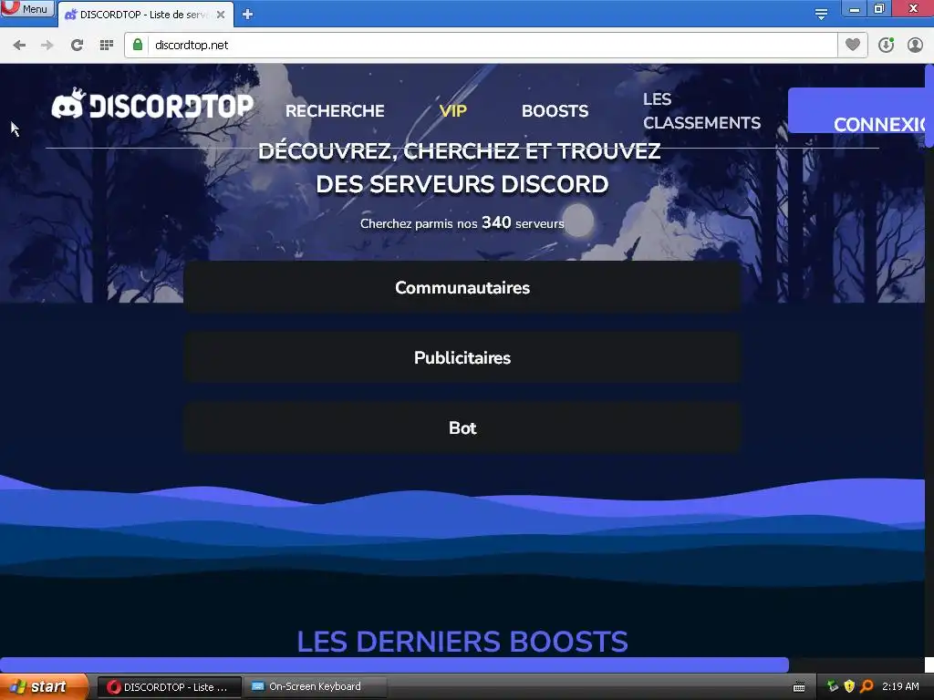Open LES CLASSEMENTS navigation link
The width and height of the screenshot is (934, 700).
tap(701, 111)
